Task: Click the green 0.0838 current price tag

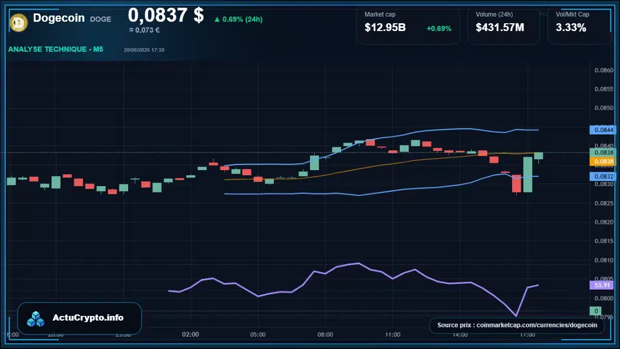Action: tap(603, 153)
